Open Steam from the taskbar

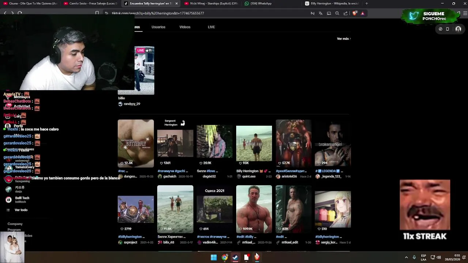[235, 258]
